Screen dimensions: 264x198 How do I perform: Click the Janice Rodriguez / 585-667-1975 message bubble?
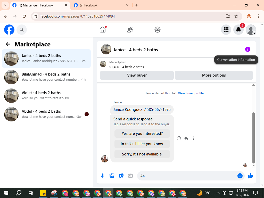[x=142, y=110]
